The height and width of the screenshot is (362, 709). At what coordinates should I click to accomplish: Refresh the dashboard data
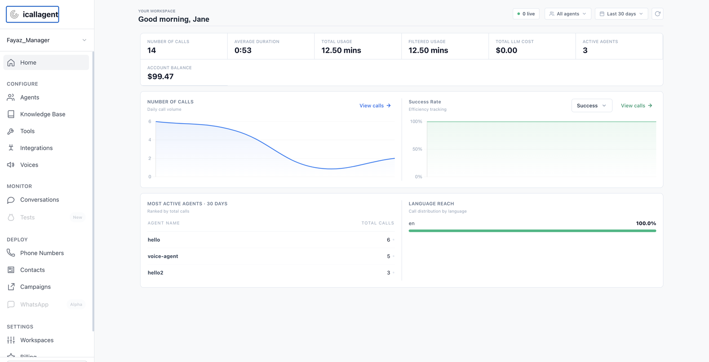(658, 14)
